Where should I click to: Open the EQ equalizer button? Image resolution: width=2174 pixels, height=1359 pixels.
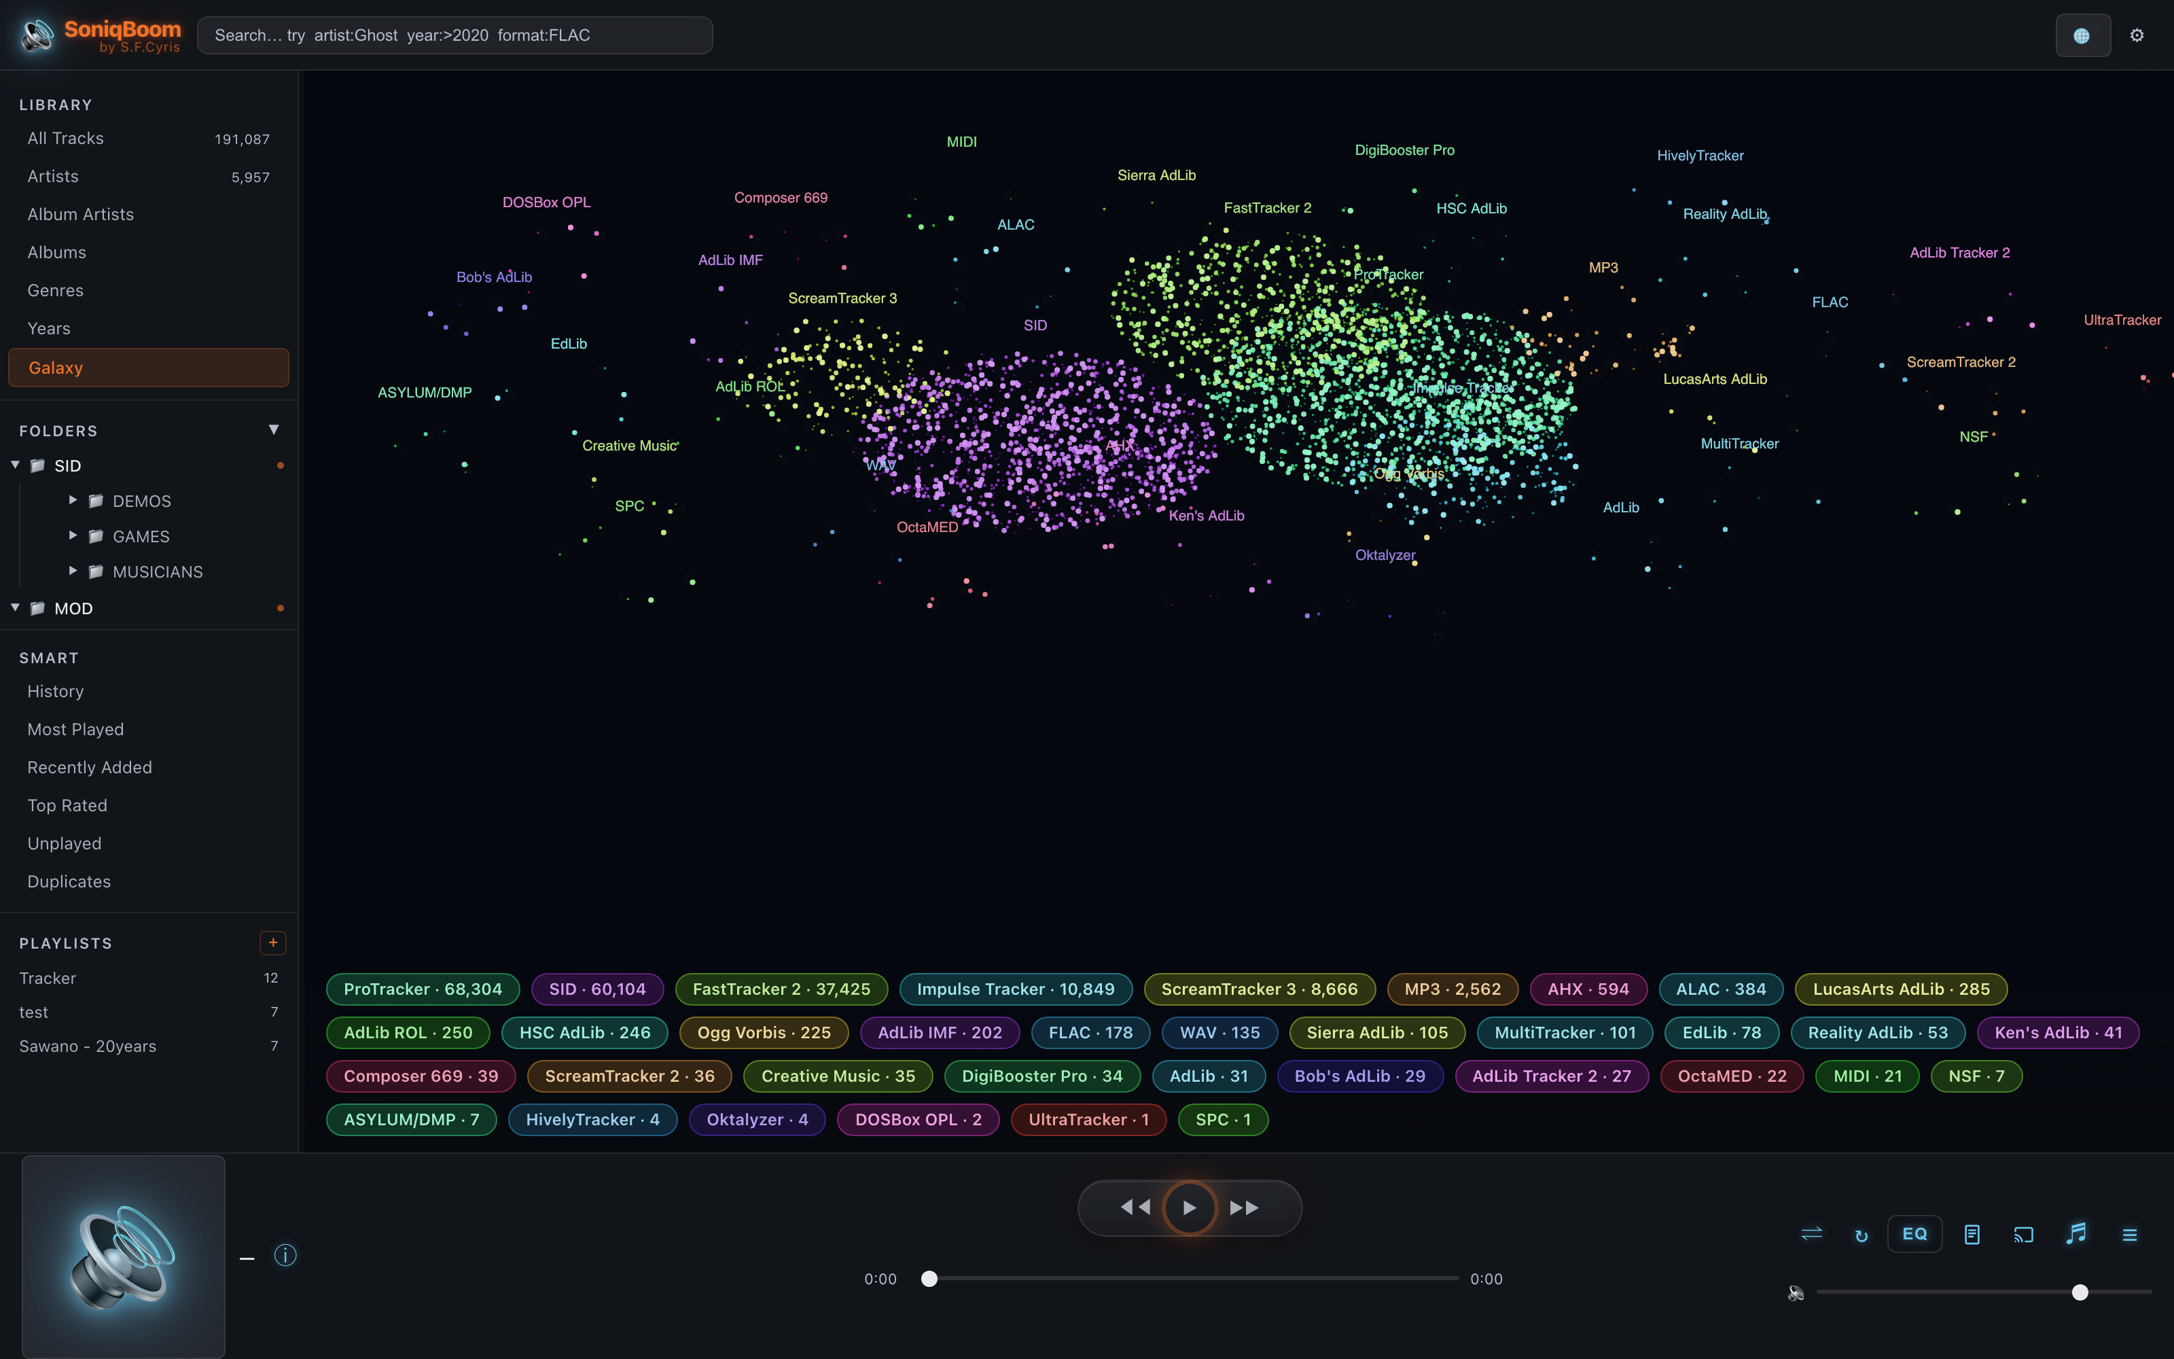(x=1914, y=1234)
